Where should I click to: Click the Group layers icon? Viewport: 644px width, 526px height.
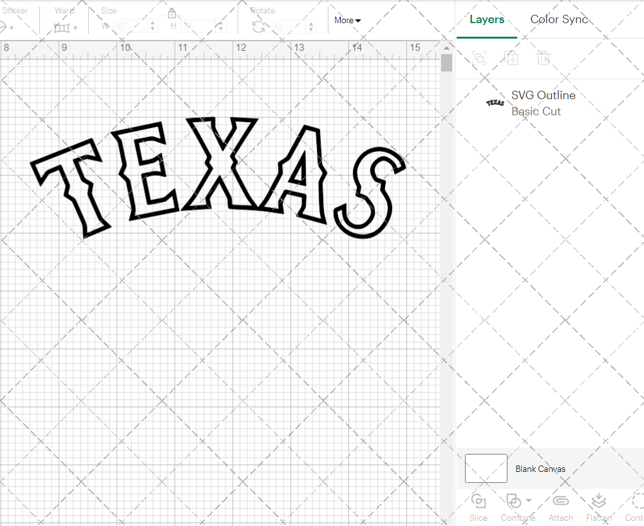[x=479, y=58]
